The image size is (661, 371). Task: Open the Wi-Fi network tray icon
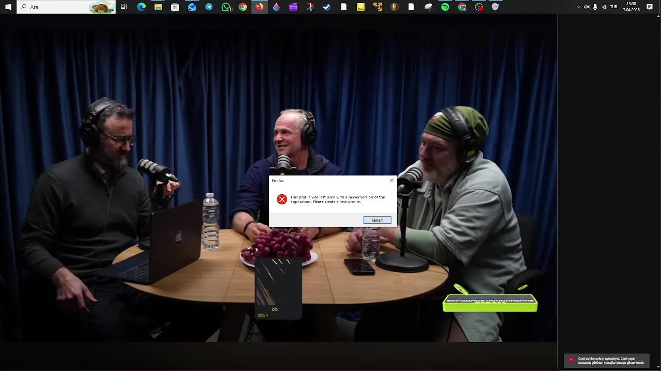(x=604, y=7)
